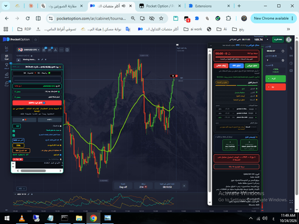Toggle the second checkbox in left bot panel

(x=14, y=135)
